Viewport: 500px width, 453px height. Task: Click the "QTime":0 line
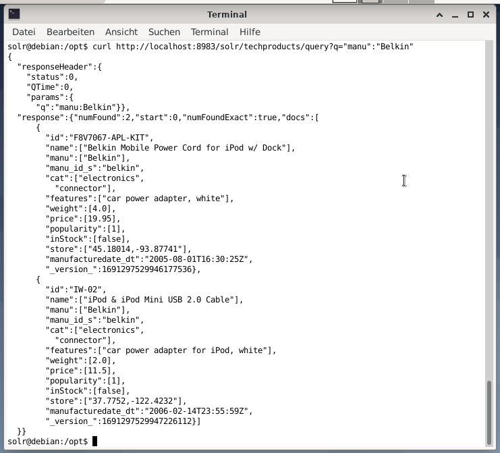click(x=50, y=87)
